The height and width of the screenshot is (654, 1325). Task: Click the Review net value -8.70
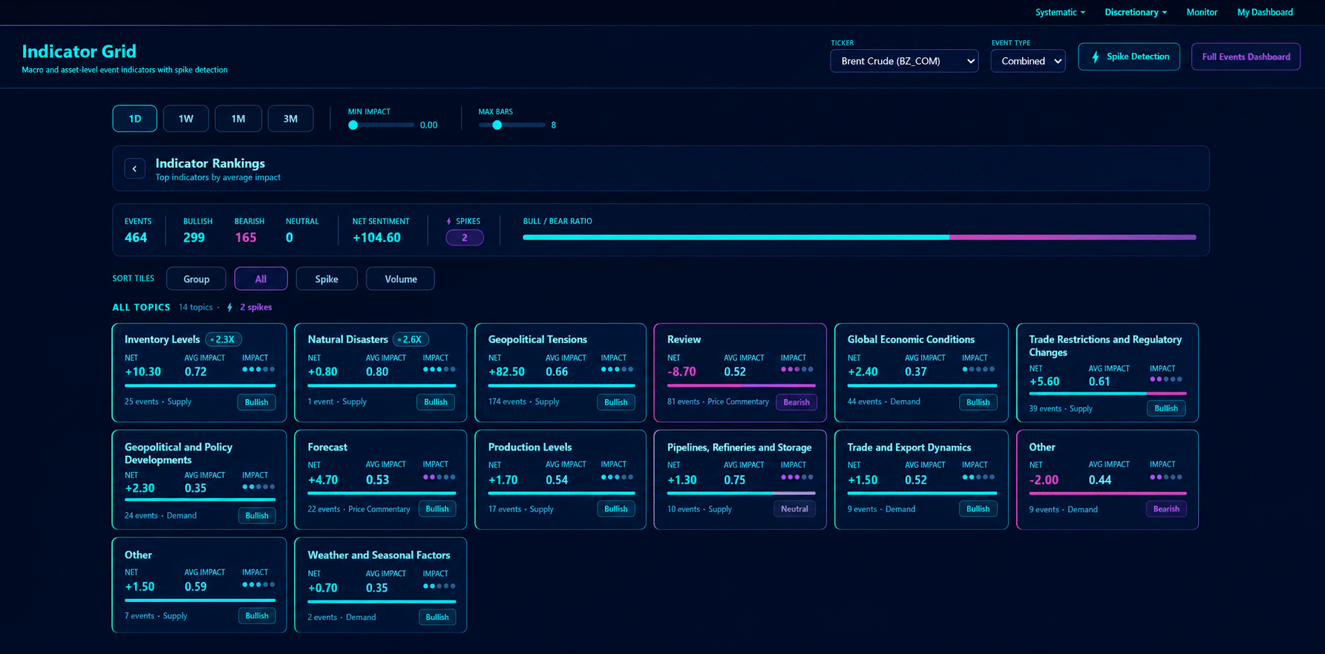coord(681,372)
